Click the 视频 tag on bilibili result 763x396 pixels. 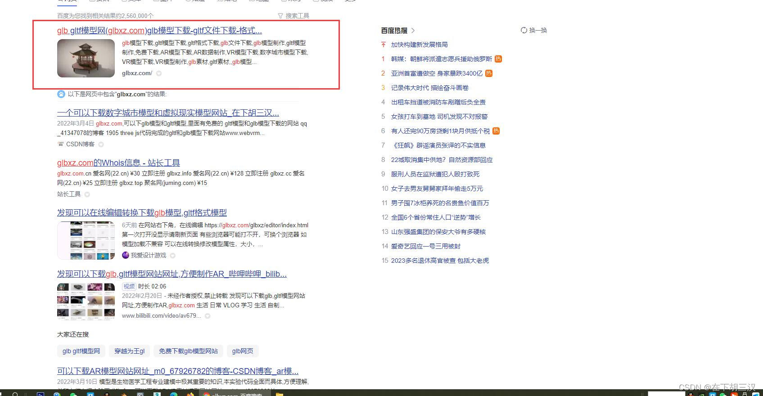tap(129, 286)
